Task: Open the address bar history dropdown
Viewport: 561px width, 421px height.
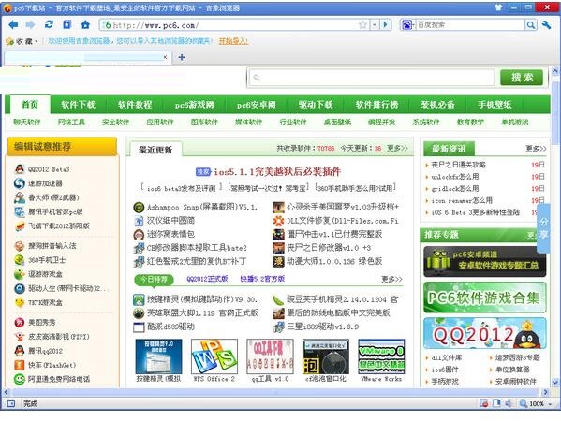Action: coord(375,24)
